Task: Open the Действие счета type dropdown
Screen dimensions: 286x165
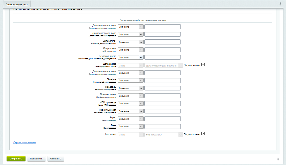Action: (131, 57)
